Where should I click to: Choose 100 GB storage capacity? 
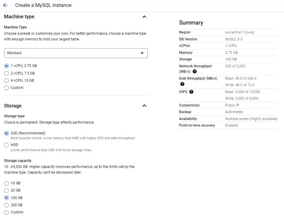click(x=7, y=198)
